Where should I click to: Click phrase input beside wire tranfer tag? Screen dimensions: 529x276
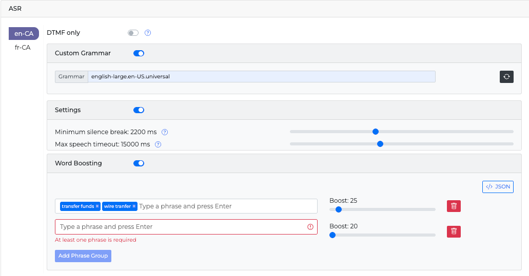pos(227,206)
